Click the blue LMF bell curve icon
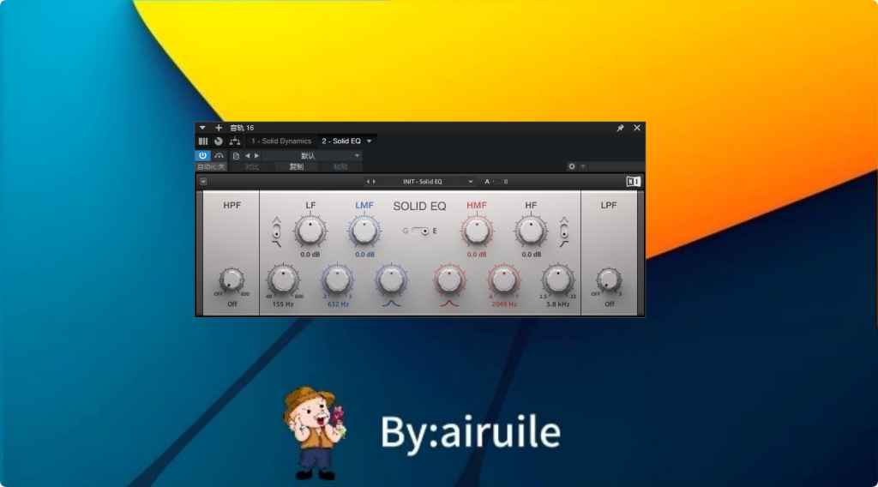The width and height of the screenshot is (878, 487). pyautogui.click(x=391, y=304)
